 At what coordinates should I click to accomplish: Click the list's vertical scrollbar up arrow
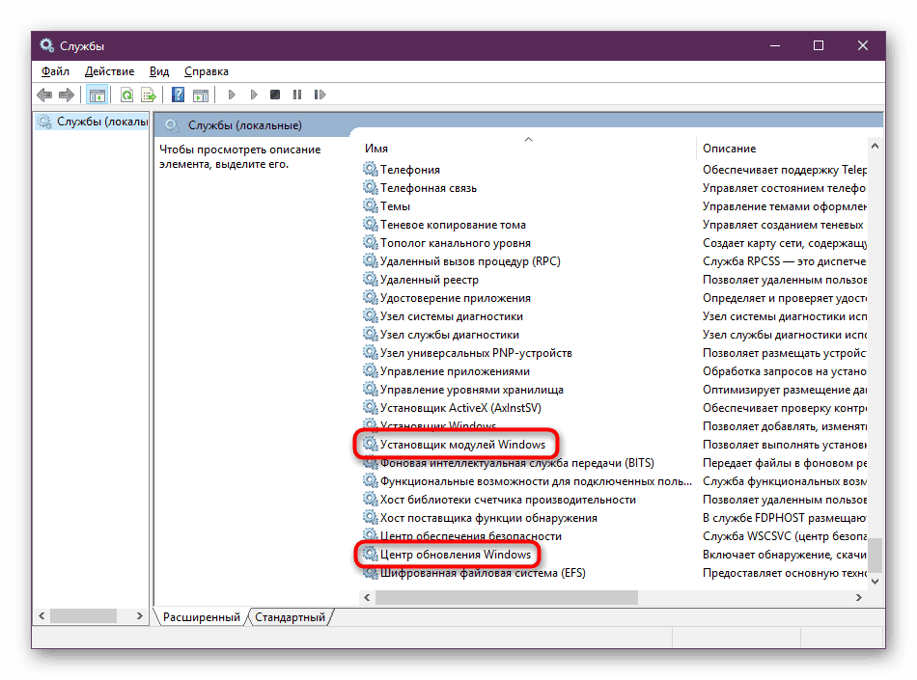pos(875,146)
